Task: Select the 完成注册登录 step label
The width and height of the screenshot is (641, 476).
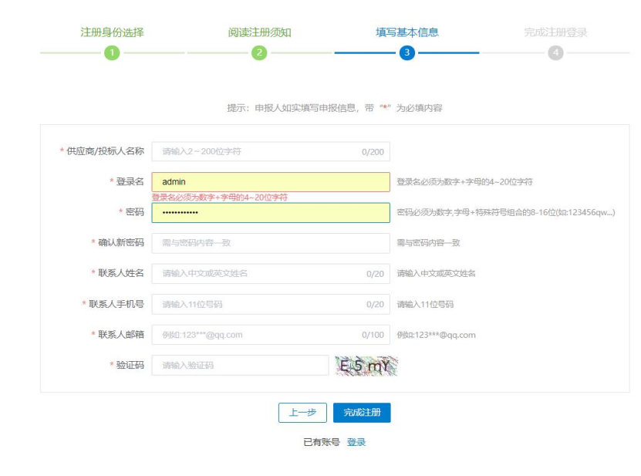Action: coord(555,32)
